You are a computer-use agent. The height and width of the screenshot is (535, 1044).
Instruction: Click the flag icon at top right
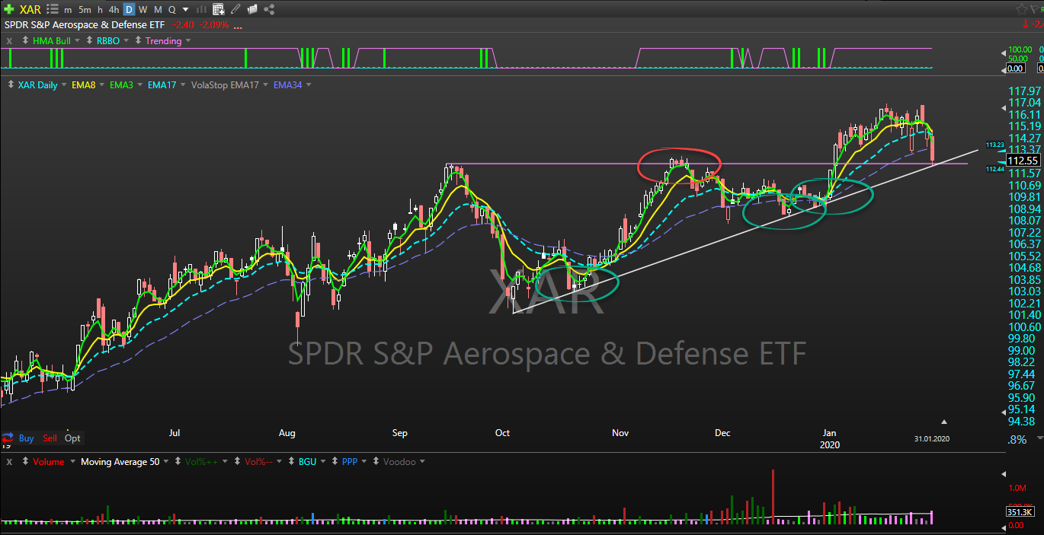pyautogui.click(x=1036, y=8)
